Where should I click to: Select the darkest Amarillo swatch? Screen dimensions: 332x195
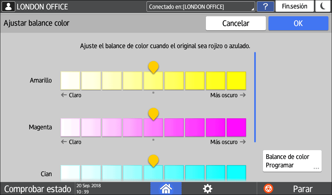click(x=236, y=81)
